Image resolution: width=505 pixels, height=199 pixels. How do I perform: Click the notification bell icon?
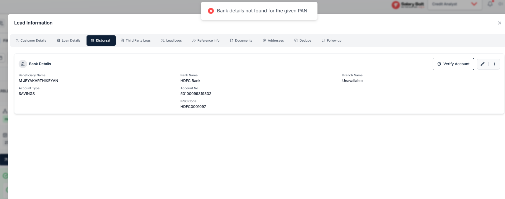click(490, 4)
